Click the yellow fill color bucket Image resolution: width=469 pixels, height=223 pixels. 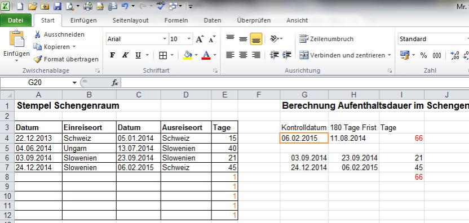188,55
